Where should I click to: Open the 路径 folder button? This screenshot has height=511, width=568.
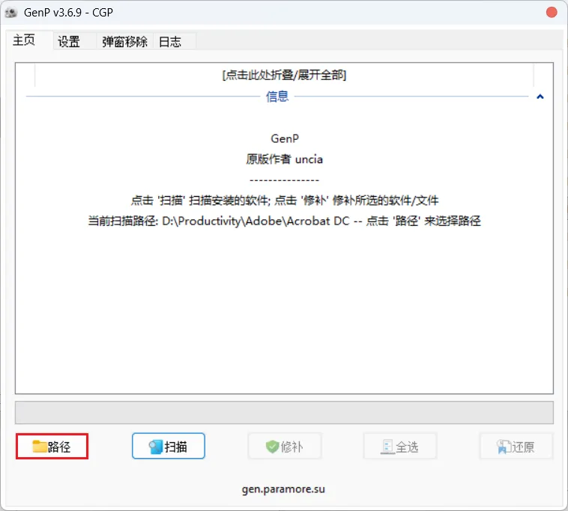(x=52, y=446)
